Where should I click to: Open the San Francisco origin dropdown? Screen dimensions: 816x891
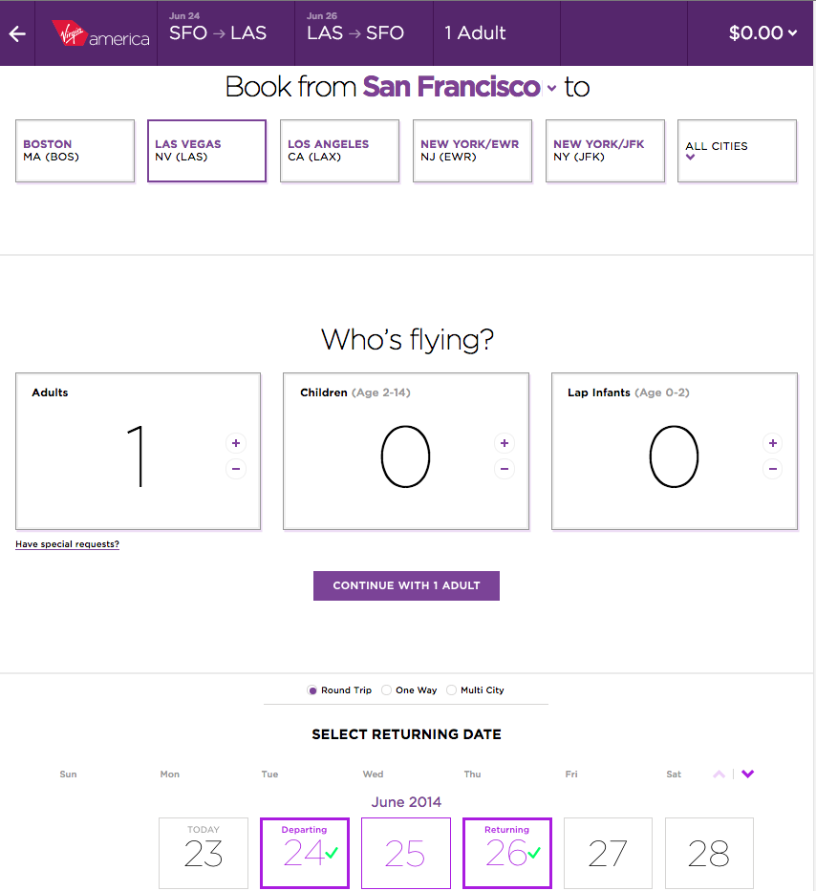click(459, 87)
